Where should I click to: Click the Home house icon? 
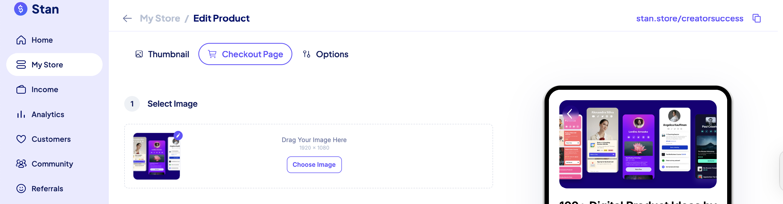[21, 40]
